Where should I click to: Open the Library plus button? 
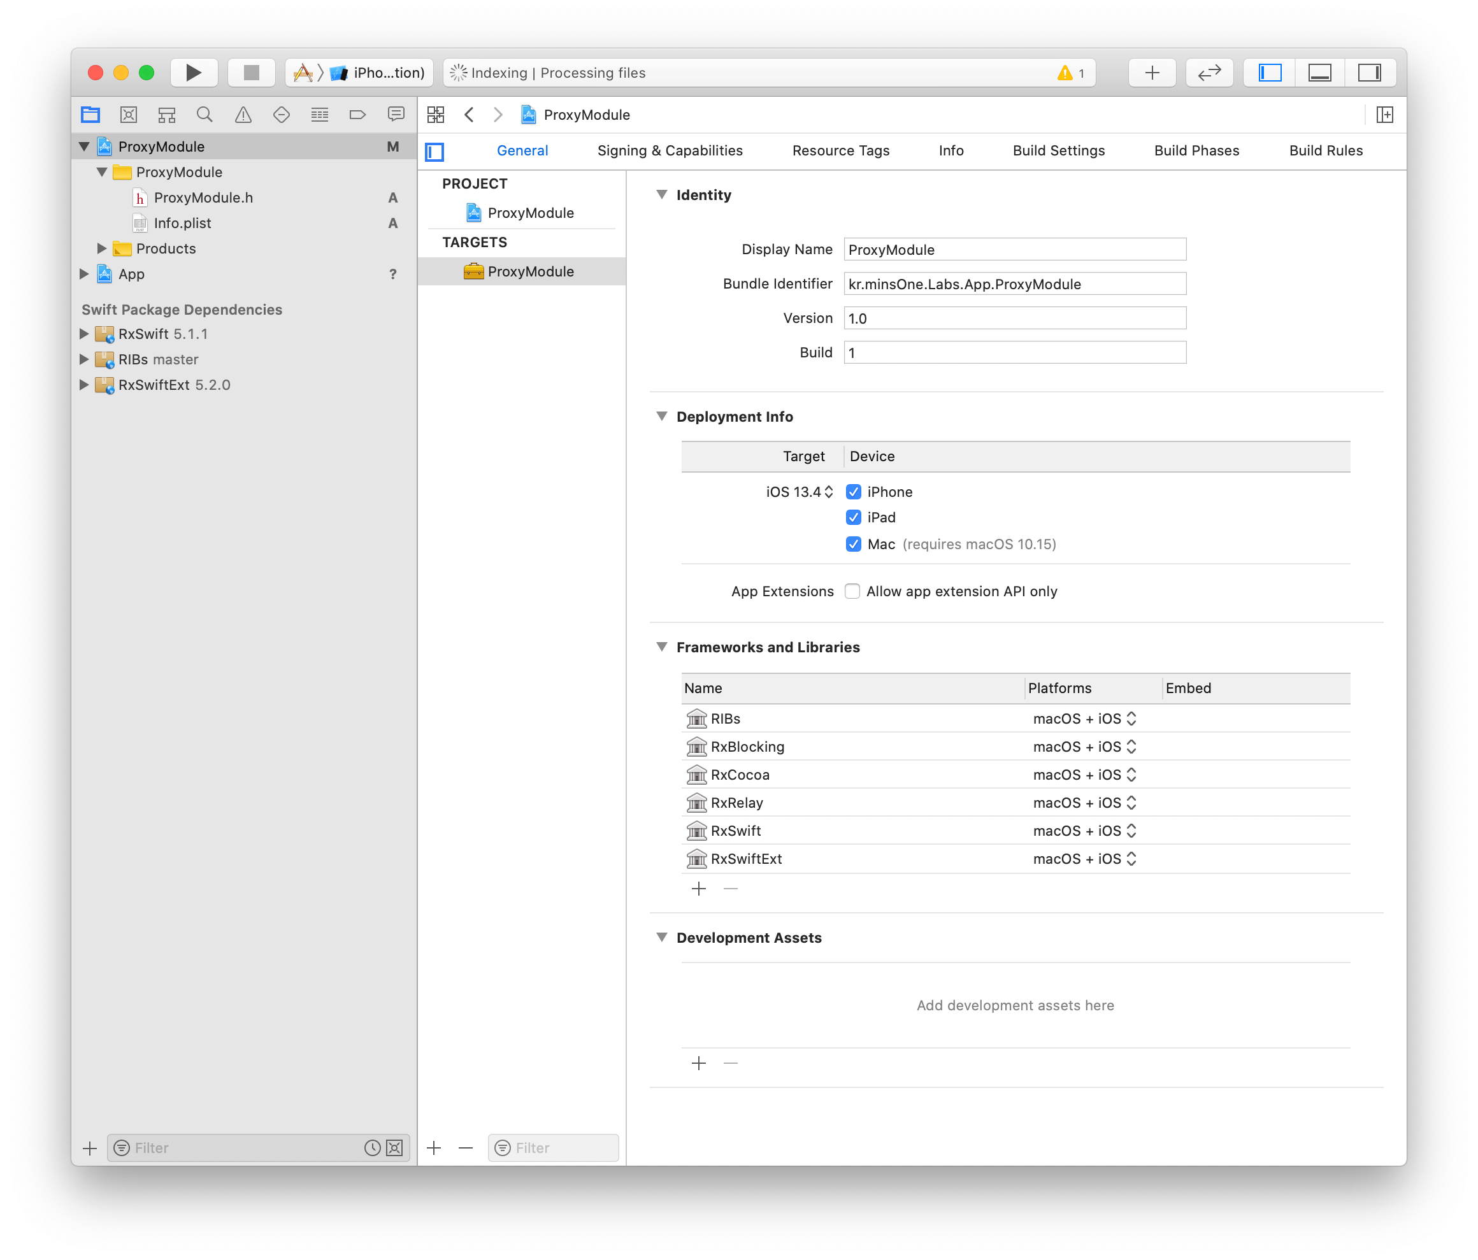1152,73
